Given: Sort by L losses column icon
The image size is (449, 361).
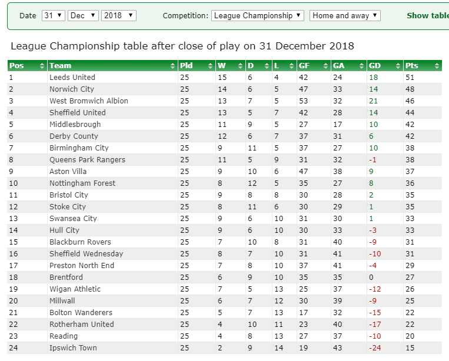Looking at the screenshot, I should click(x=291, y=66).
